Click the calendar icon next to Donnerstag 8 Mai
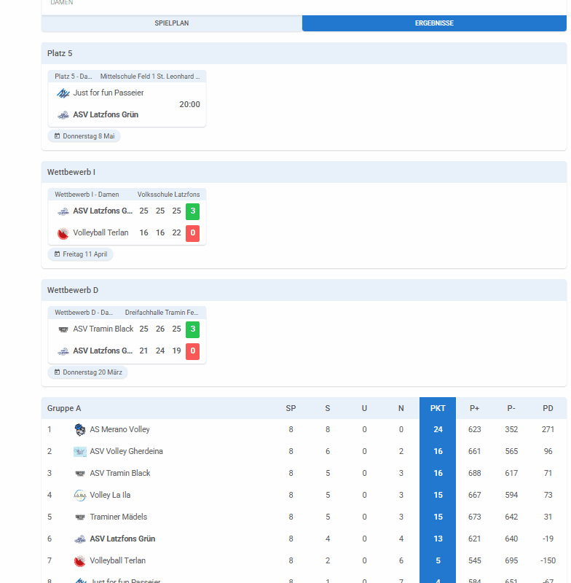The image size is (571, 583). click(58, 136)
